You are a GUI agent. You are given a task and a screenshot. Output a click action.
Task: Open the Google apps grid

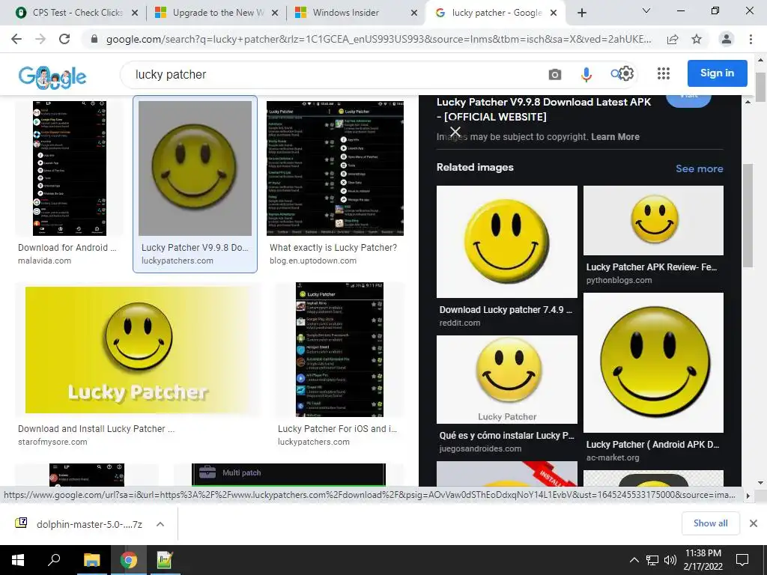click(x=664, y=73)
